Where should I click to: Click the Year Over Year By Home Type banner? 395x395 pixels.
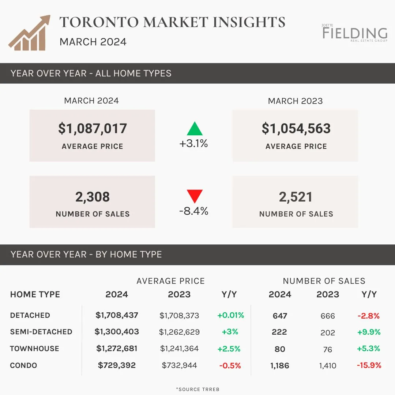[x=197, y=255]
